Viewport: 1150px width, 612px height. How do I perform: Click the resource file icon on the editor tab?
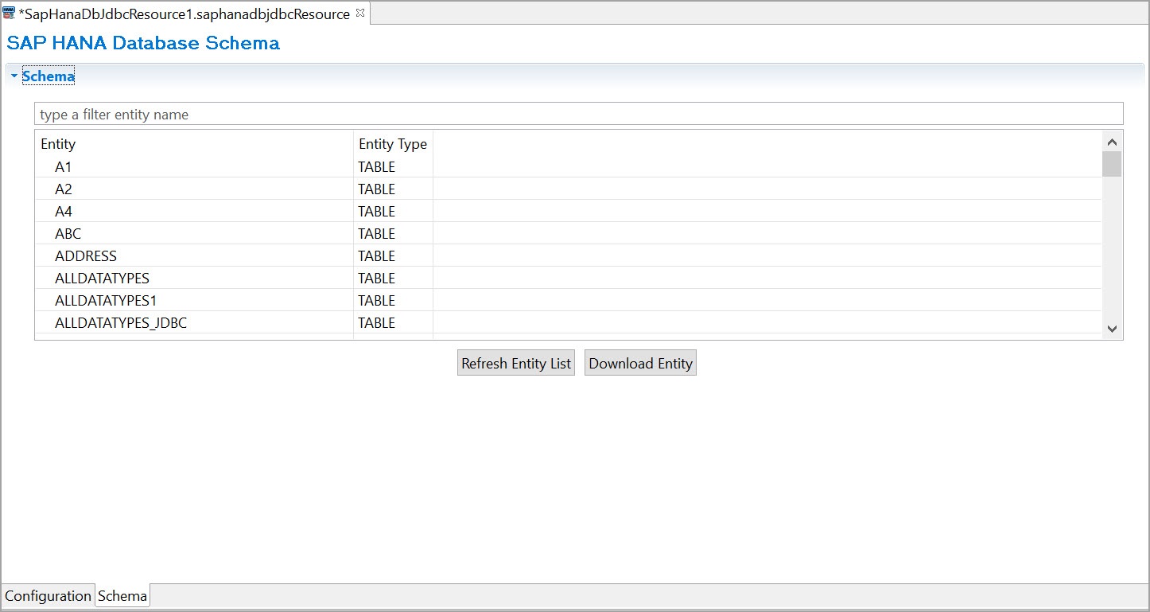(x=9, y=14)
